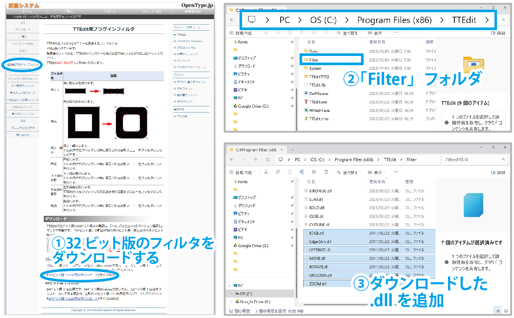Select the C:¥Program Files (x86 tab in Filter window
The width and height of the screenshot is (514, 318).
pyautogui.click(x=256, y=150)
